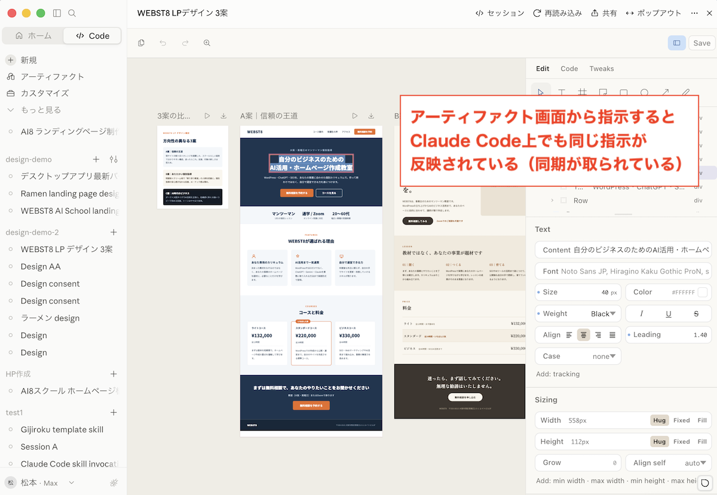
Task: Click the redo arrow icon
Action: [185, 43]
